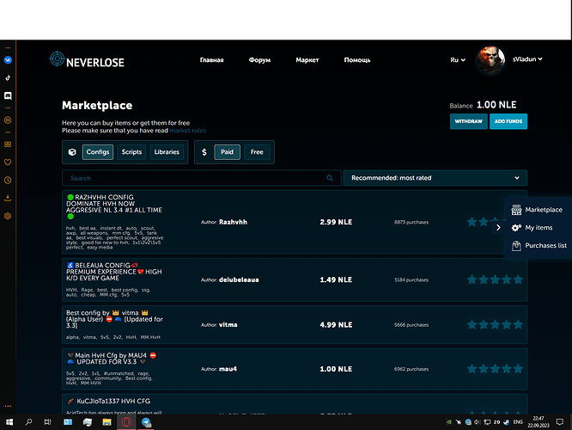Click star rating of vitma config
This screenshot has width=572, height=430.
tap(495, 324)
